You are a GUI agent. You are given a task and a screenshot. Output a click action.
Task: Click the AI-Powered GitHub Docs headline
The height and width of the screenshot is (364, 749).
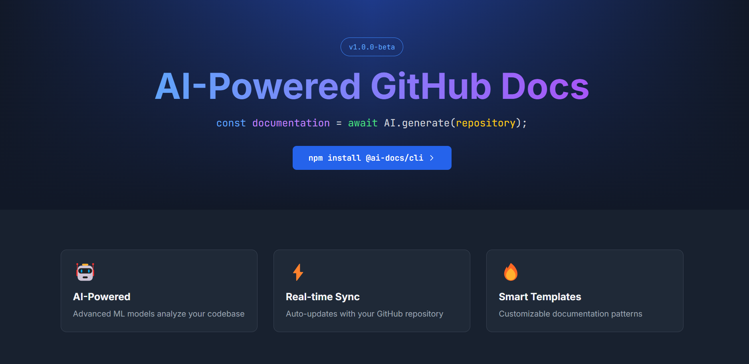[372, 86]
